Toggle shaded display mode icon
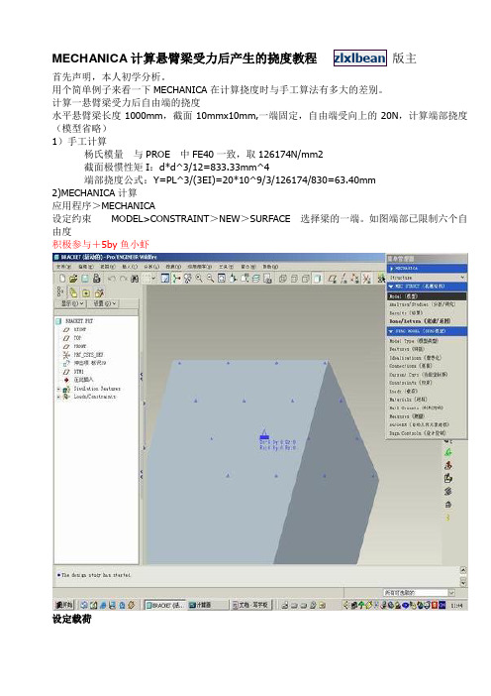The width and height of the screenshot is (491, 696). coord(317,279)
